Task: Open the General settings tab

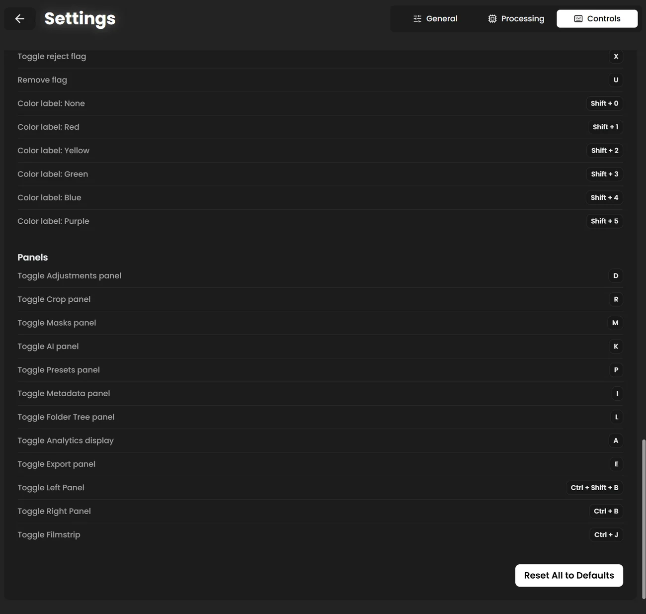Action: (x=435, y=19)
